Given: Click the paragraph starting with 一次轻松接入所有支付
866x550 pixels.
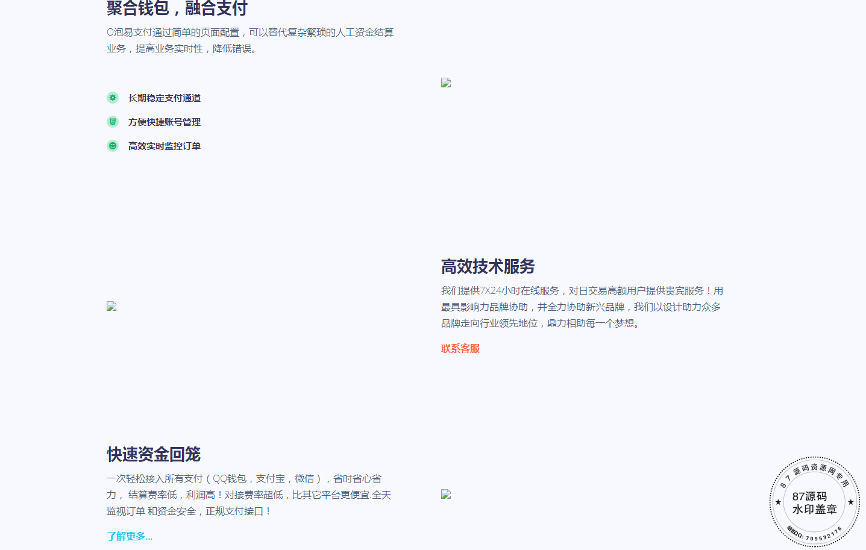Looking at the screenshot, I should 249,495.
